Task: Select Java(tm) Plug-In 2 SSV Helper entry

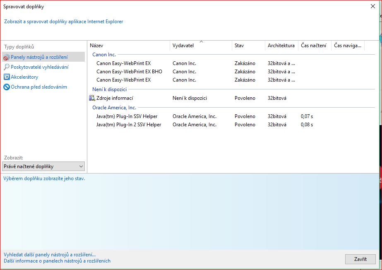Action: (129, 125)
